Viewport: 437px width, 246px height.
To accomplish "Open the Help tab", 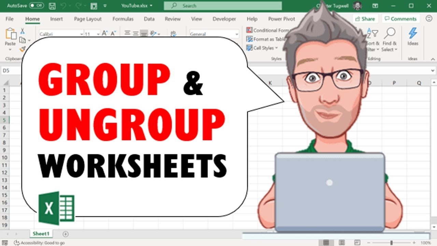I will coord(252,19).
